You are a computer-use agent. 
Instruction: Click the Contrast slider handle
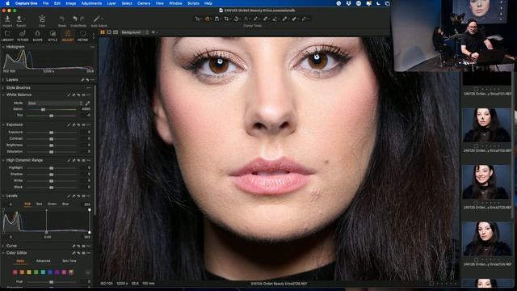point(52,139)
